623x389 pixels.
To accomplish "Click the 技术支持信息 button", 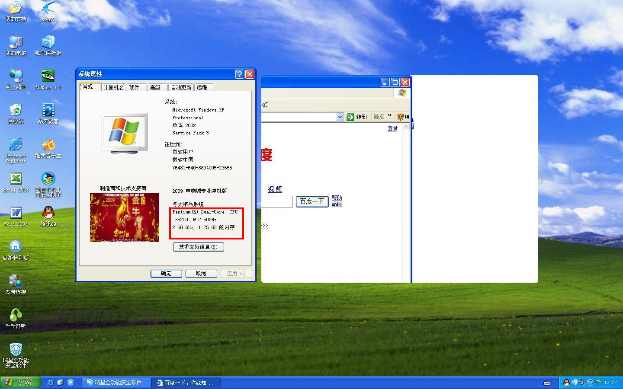I will 198,247.
